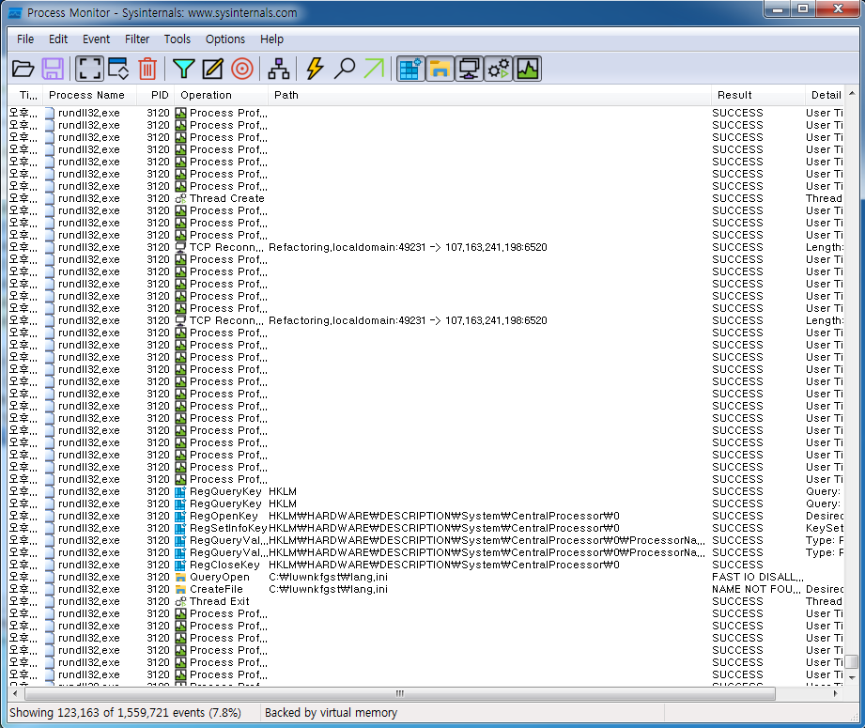Viewport: 865px width, 728px height.
Task: Click the Thread Create operation gears icon
Action: [180, 199]
